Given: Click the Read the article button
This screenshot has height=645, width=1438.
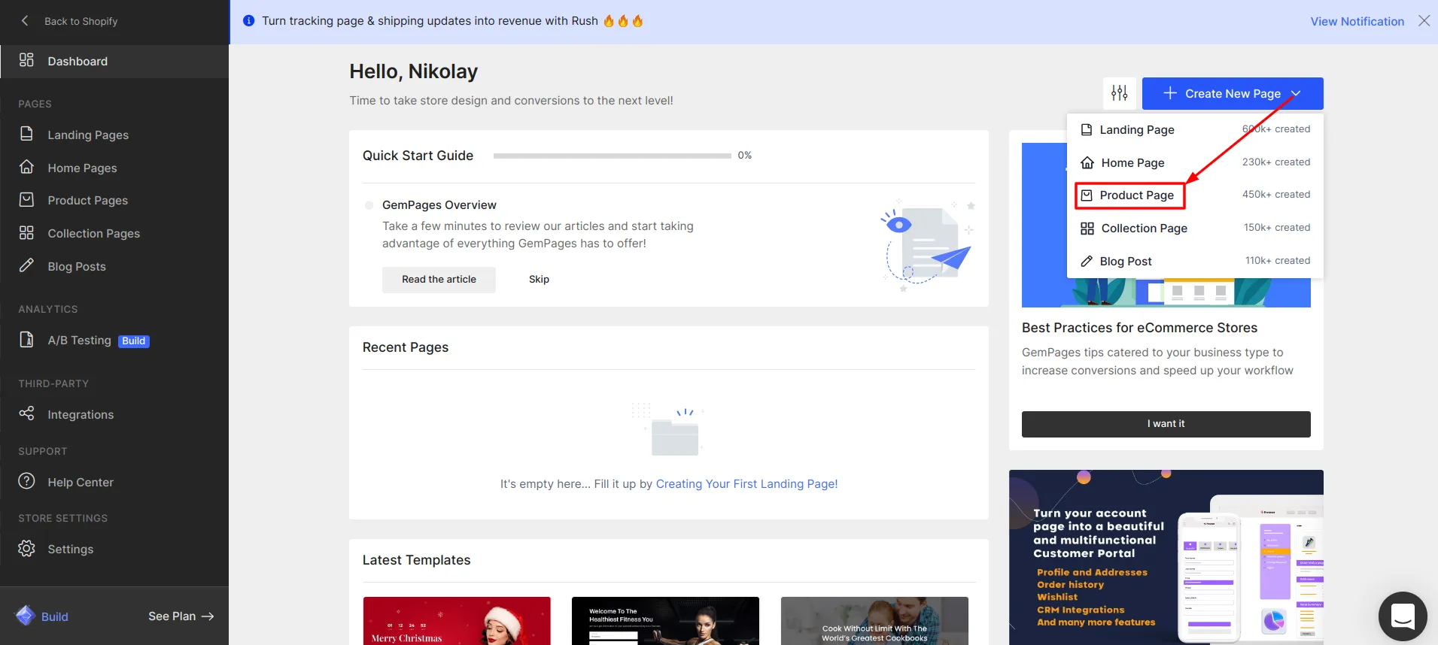Looking at the screenshot, I should (x=439, y=279).
